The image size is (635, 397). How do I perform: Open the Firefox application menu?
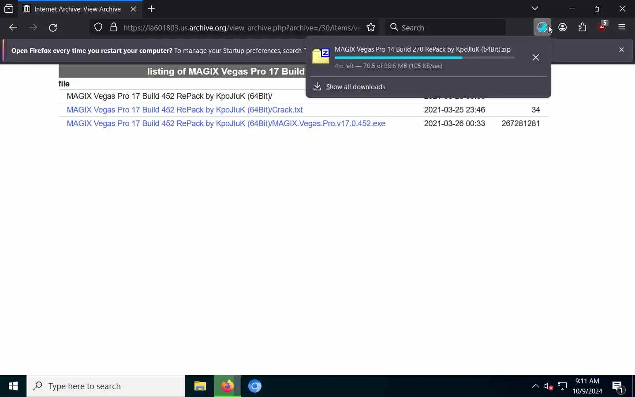coord(622,27)
